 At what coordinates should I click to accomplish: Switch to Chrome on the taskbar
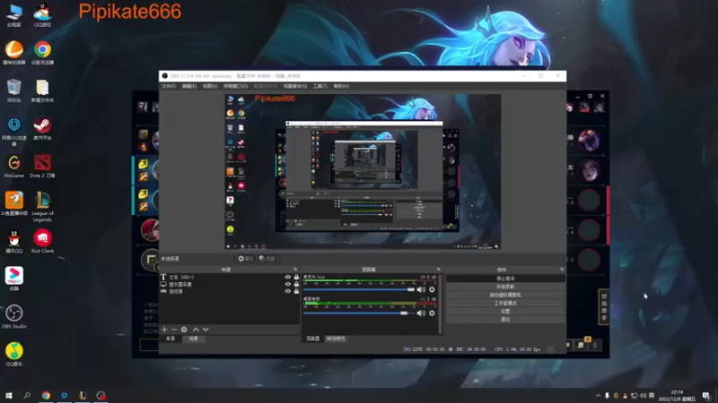(46, 395)
